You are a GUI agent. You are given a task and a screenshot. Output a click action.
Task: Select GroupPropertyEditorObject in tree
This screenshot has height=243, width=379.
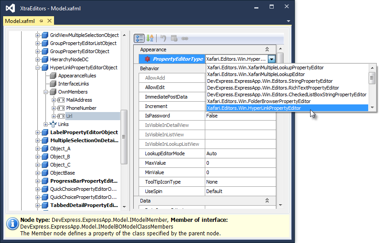tap(80, 51)
